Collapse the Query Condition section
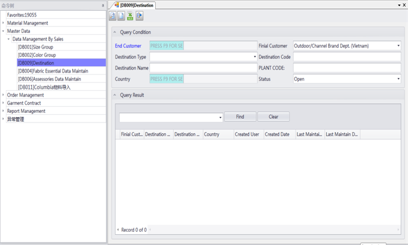Image resolution: width=408 pixels, height=245 pixels. 115,32
